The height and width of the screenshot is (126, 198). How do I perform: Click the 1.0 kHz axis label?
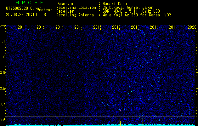[3, 57]
